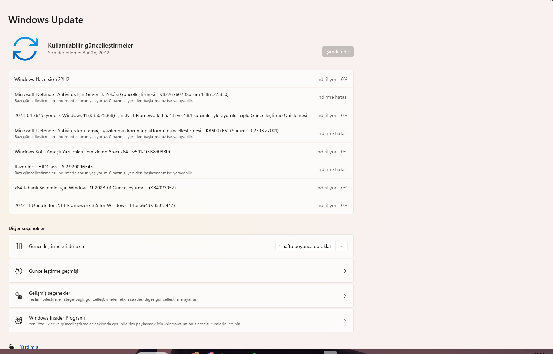Click İndiriliyor - 0% status for KB5025368
The width and height of the screenshot is (553, 354).
[x=332, y=115]
